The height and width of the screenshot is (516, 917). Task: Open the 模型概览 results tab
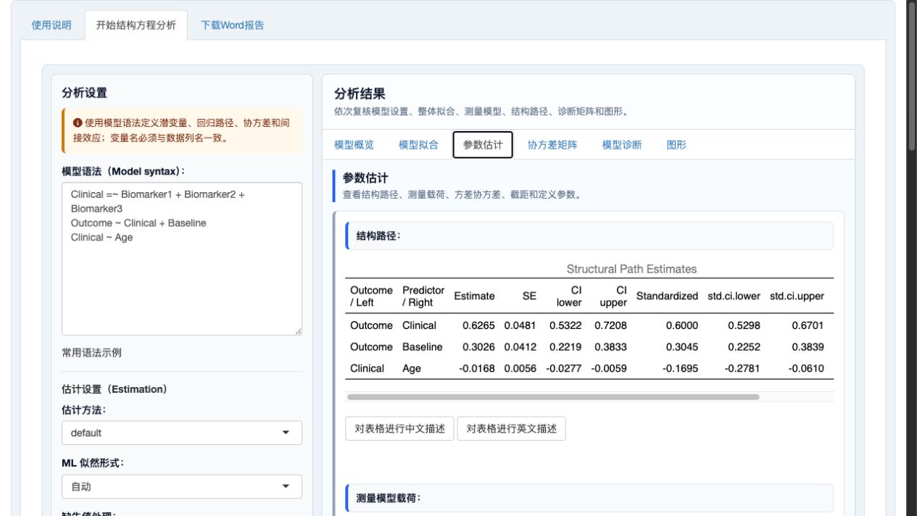tap(354, 145)
